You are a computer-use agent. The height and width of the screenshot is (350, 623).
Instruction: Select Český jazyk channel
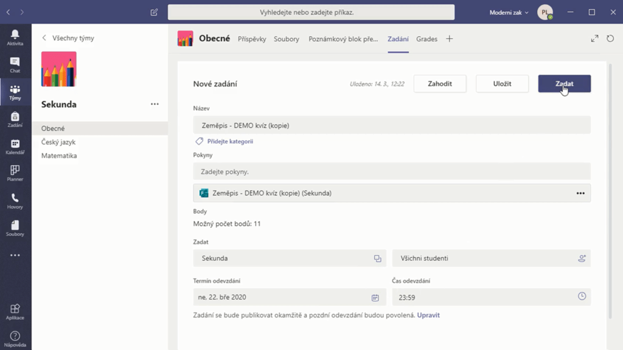[x=58, y=142]
